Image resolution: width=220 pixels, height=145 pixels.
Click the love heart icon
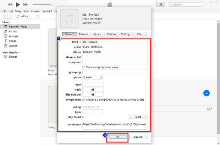tap(98, 107)
